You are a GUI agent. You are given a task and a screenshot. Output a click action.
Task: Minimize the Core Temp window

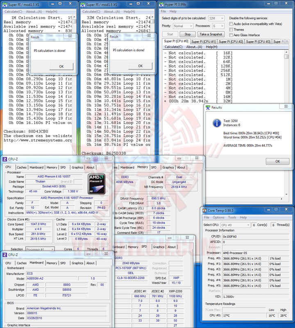tap(268, 209)
